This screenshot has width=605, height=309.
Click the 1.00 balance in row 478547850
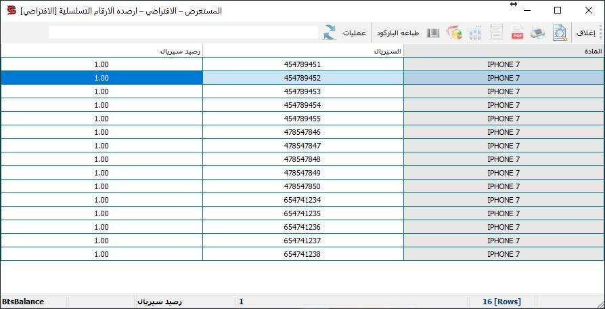pos(102,186)
